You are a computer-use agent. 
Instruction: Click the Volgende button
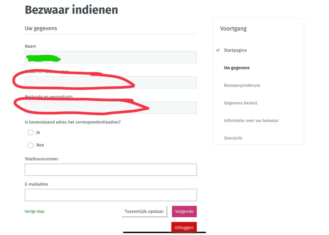[184, 212]
